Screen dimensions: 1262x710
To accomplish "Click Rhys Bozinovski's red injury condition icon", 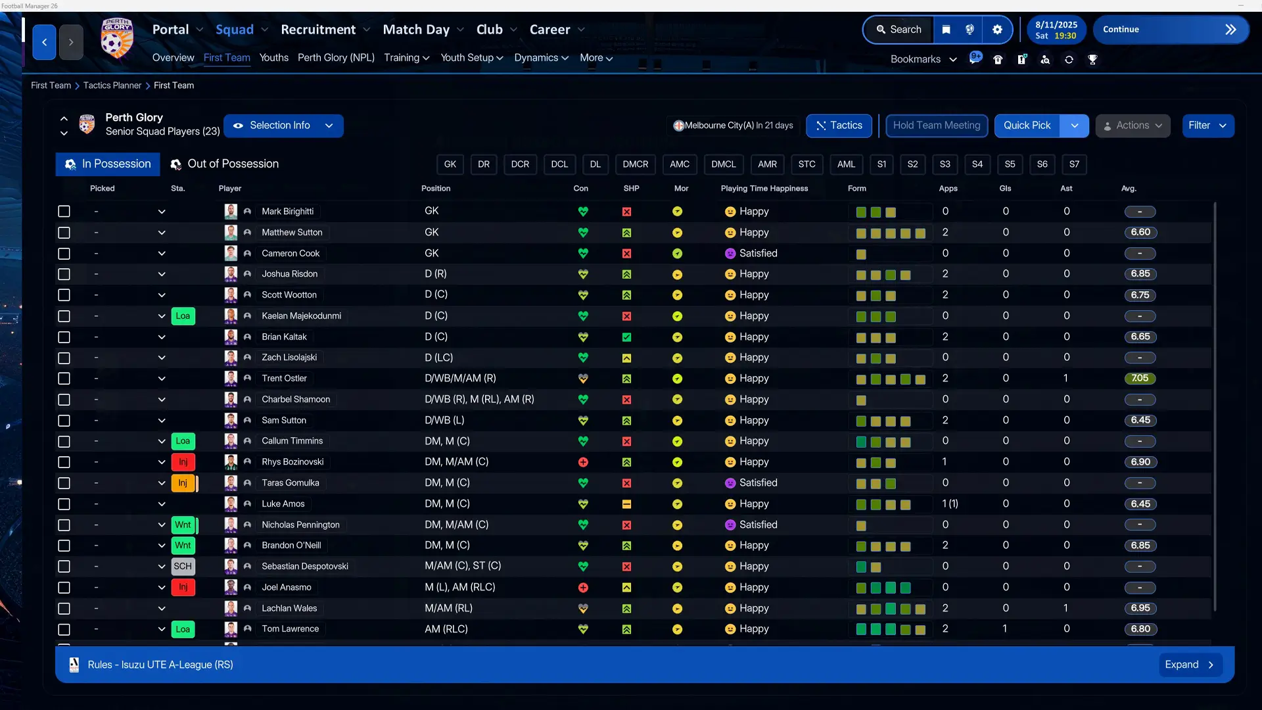I will (583, 462).
